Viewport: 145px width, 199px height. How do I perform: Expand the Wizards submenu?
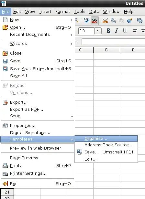click(38, 44)
